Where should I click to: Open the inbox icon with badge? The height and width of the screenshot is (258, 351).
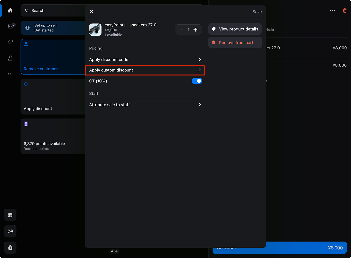pos(10,26)
